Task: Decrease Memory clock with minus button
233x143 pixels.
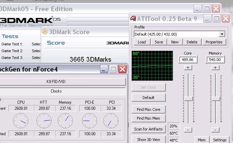Action: [x=215, y=130]
